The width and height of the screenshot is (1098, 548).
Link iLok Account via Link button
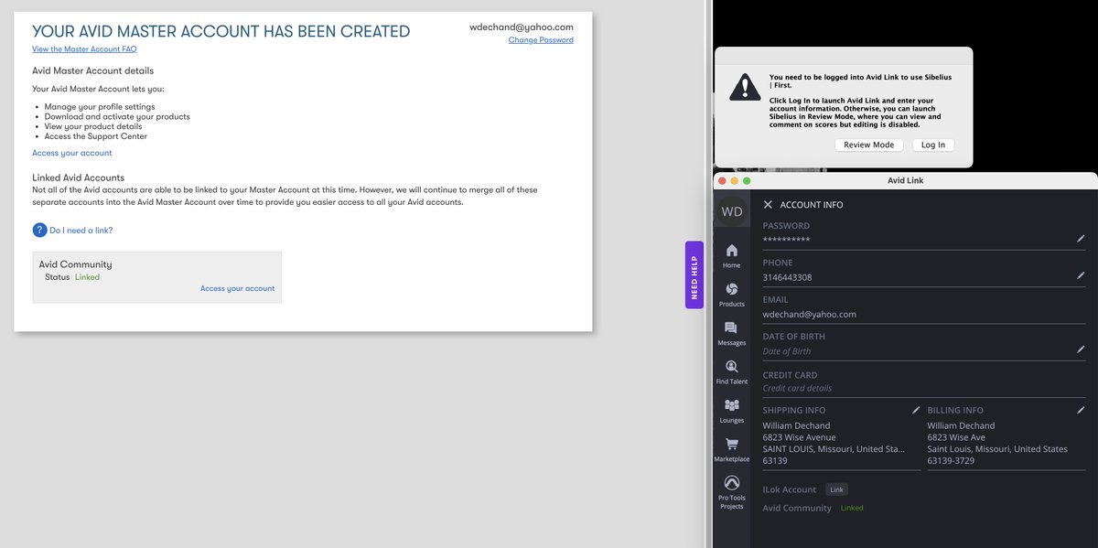[836, 489]
